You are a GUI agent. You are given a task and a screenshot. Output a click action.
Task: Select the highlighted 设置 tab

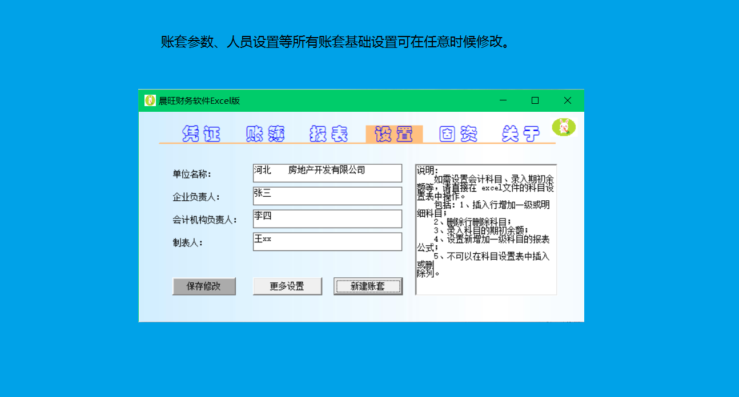click(x=394, y=134)
